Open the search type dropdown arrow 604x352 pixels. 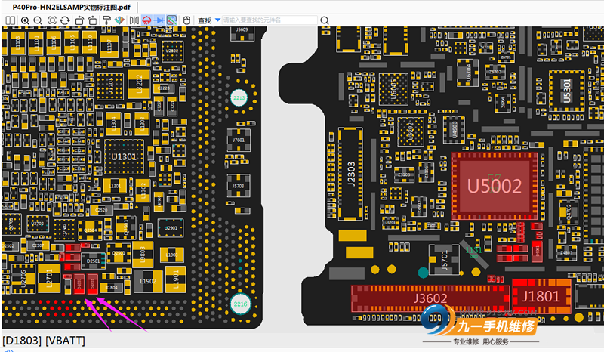pos(217,20)
